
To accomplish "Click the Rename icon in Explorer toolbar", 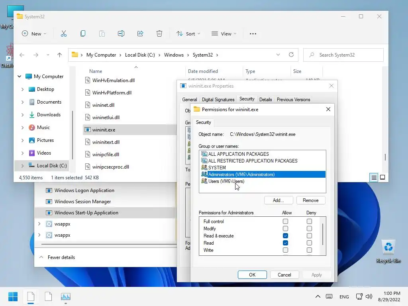I will click(121, 33).
